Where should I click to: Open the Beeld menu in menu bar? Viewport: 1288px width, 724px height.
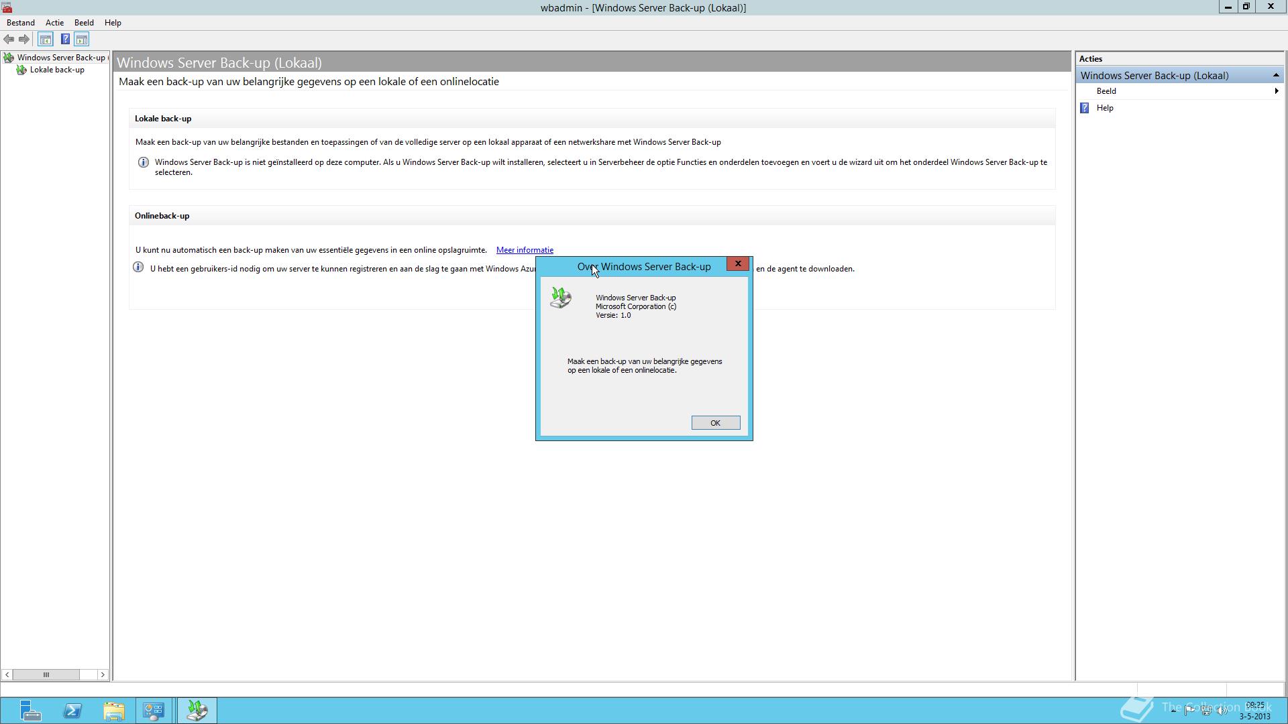pos(84,23)
